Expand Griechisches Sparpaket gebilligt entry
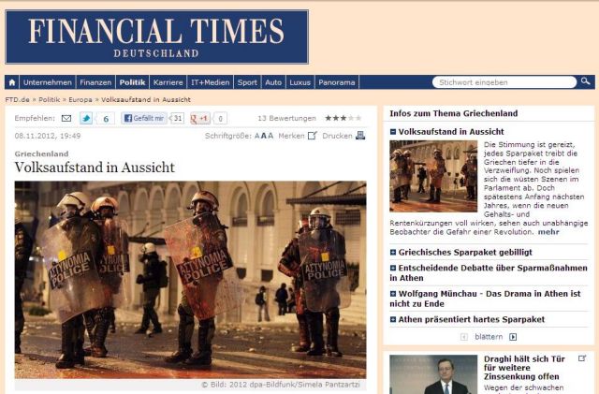599x394 pixels. pyautogui.click(x=393, y=253)
